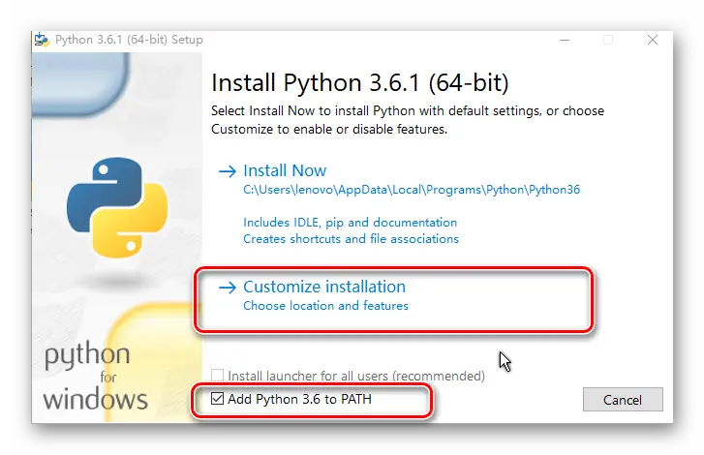704x455 pixels.
Task: Click the Customize installation arrow icon
Action: coord(228,288)
